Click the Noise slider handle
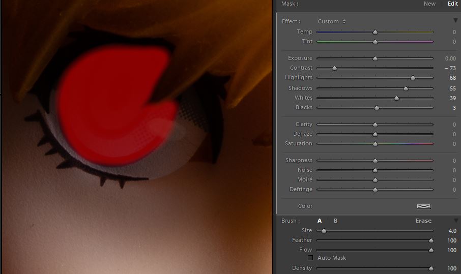 375,170
